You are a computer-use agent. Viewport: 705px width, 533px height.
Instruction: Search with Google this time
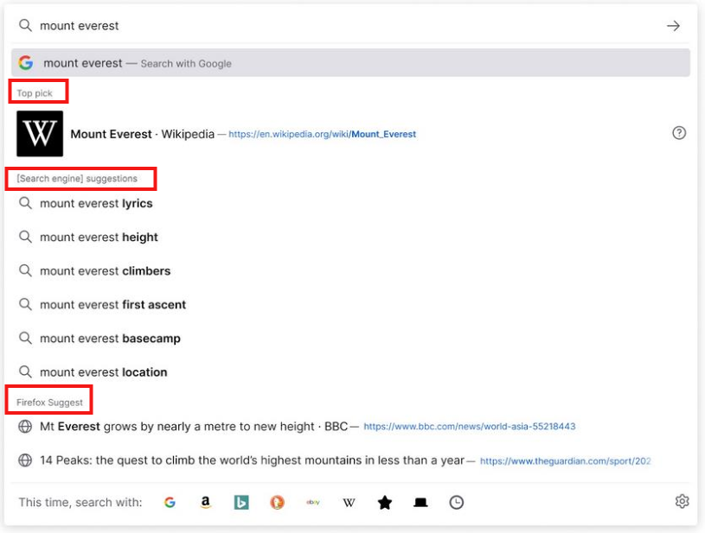170,502
